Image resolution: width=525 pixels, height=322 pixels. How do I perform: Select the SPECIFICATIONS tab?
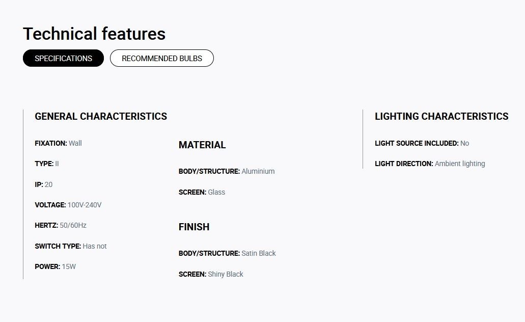click(63, 58)
